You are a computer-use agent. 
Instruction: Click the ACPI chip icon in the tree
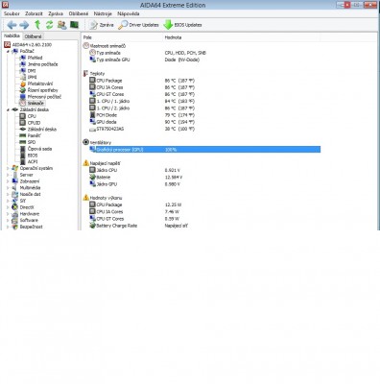pyautogui.click(x=23, y=162)
